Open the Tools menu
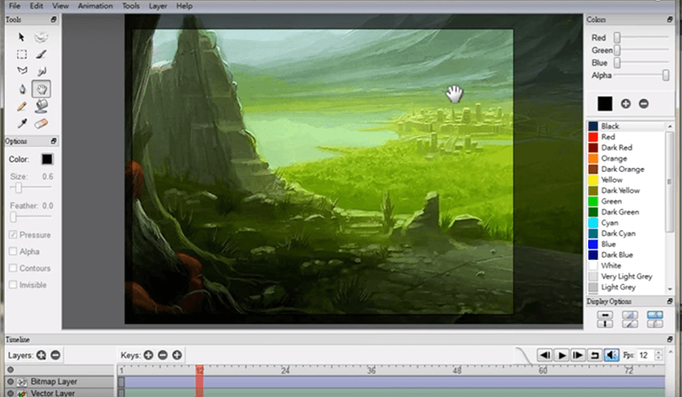 130,6
